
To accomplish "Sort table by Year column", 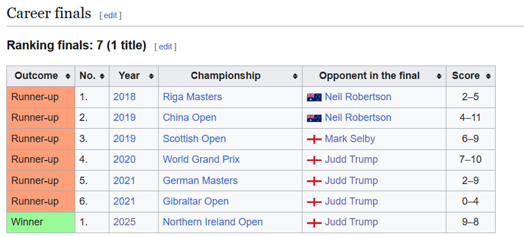I will 151,76.
